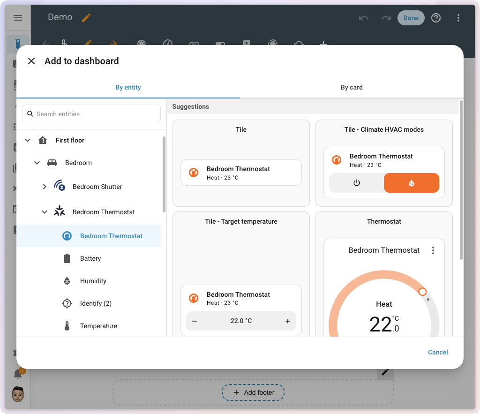This screenshot has width=480, height=414.
Task: Click the Temperature thermometer icon
Action: pos(67,326)
